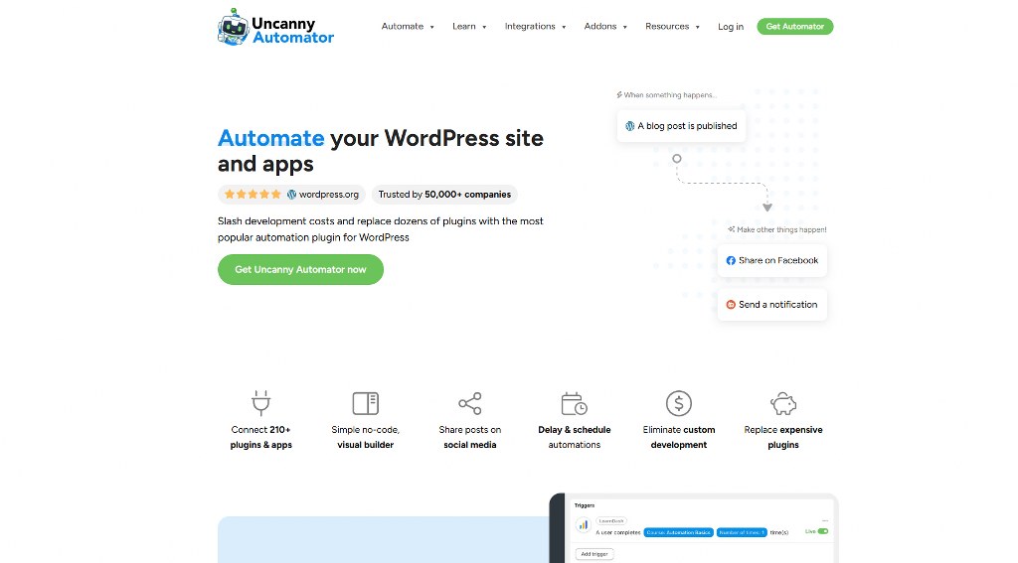Click the plug icon above Connect 210+
Screen dimensions: 1018x563
point(261,403)
